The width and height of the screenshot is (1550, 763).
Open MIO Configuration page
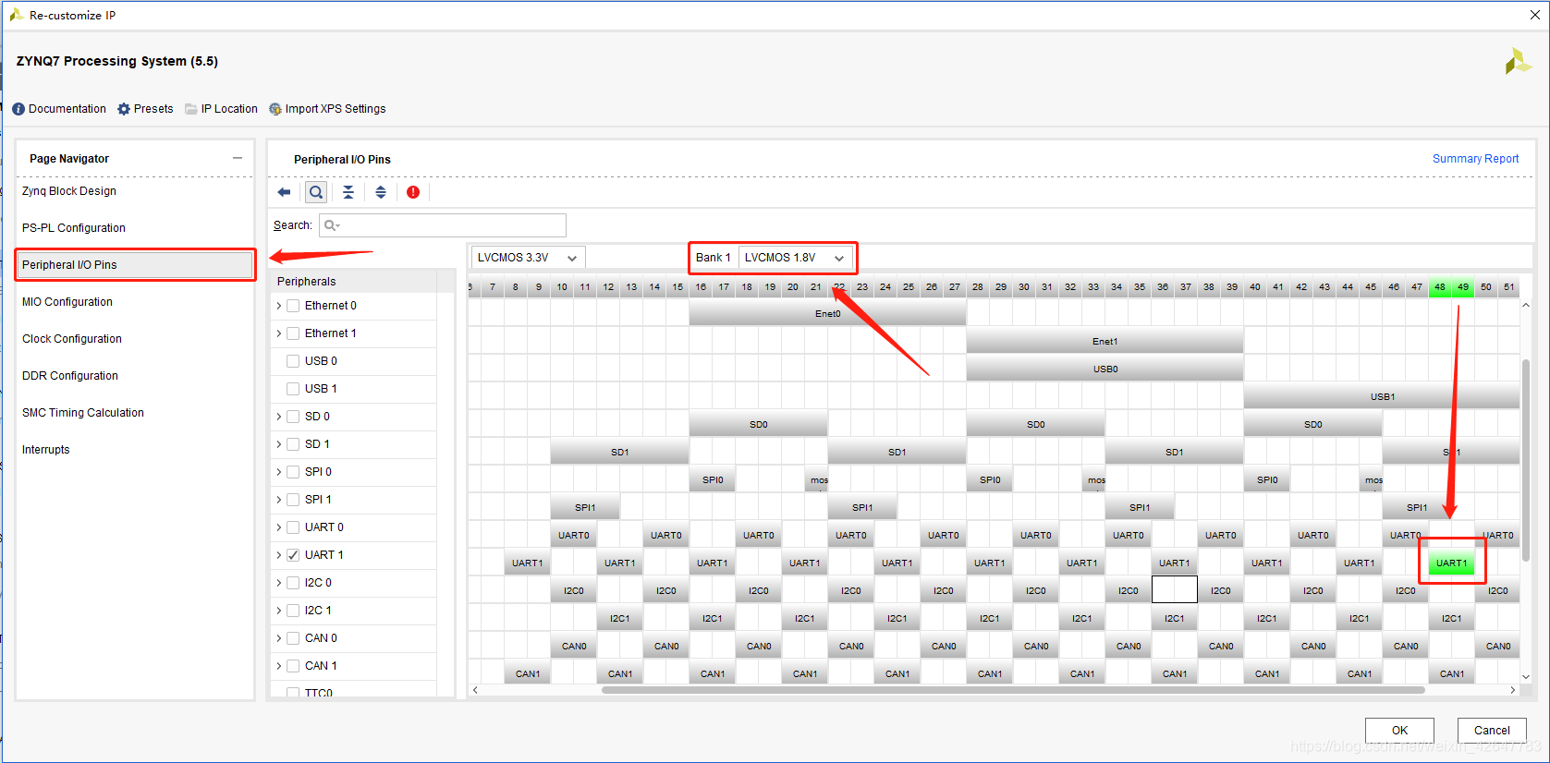point(67,302)
